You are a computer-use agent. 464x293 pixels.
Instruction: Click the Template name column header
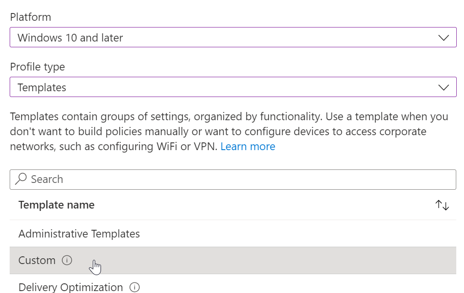tap(56, 205)
